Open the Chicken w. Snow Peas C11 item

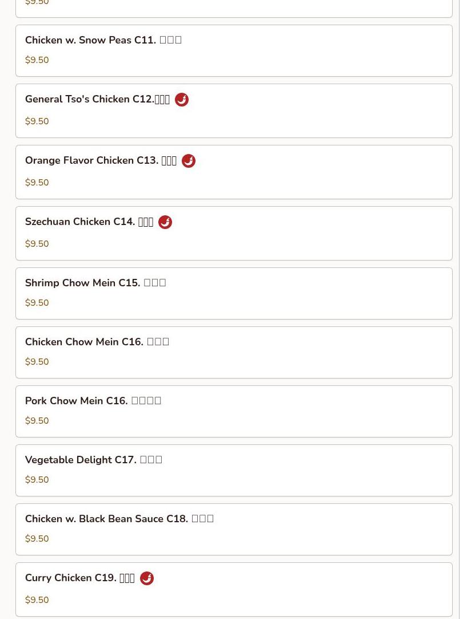tap(234, 50)
